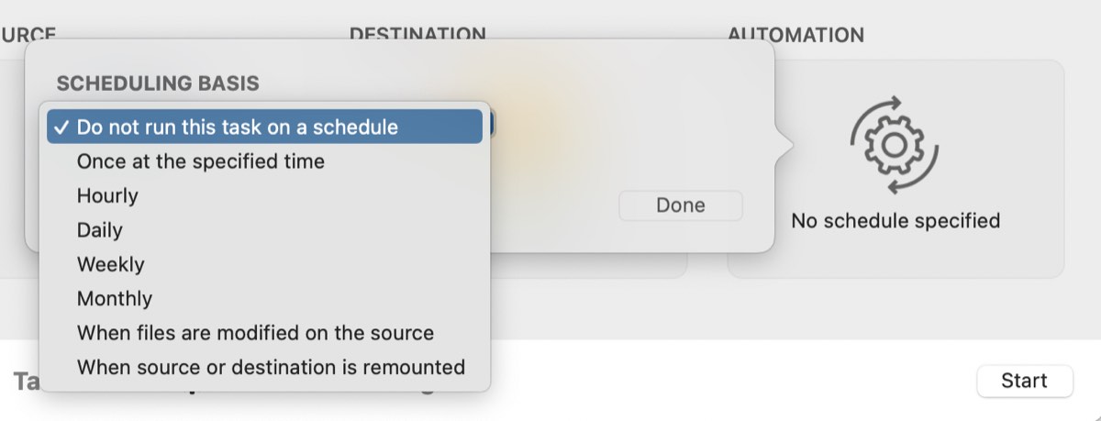Viewport: 1101px width, 421px height.
Task: Click the partially hidden SOURCE heading
Action: point(28,35)
